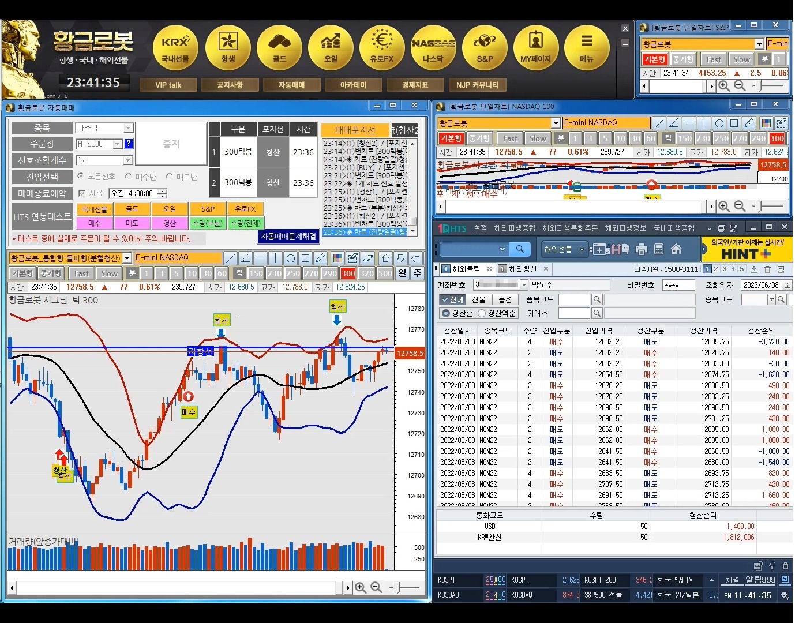Click 중지 stop button
Screen dimensions: 795x623
pyautogui.click(x=171, y=144)
